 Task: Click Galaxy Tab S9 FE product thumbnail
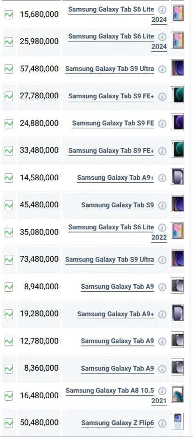tap(177, 122)
